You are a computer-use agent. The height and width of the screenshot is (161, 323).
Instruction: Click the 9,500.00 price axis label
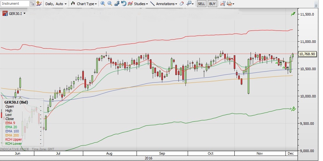pyautogui.click(x=307, y=124)
